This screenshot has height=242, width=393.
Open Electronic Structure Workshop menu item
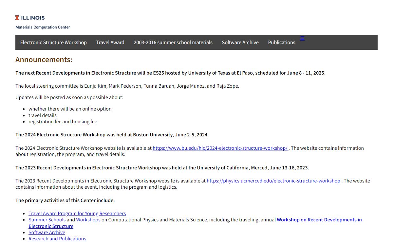click(x=53, y=43)
